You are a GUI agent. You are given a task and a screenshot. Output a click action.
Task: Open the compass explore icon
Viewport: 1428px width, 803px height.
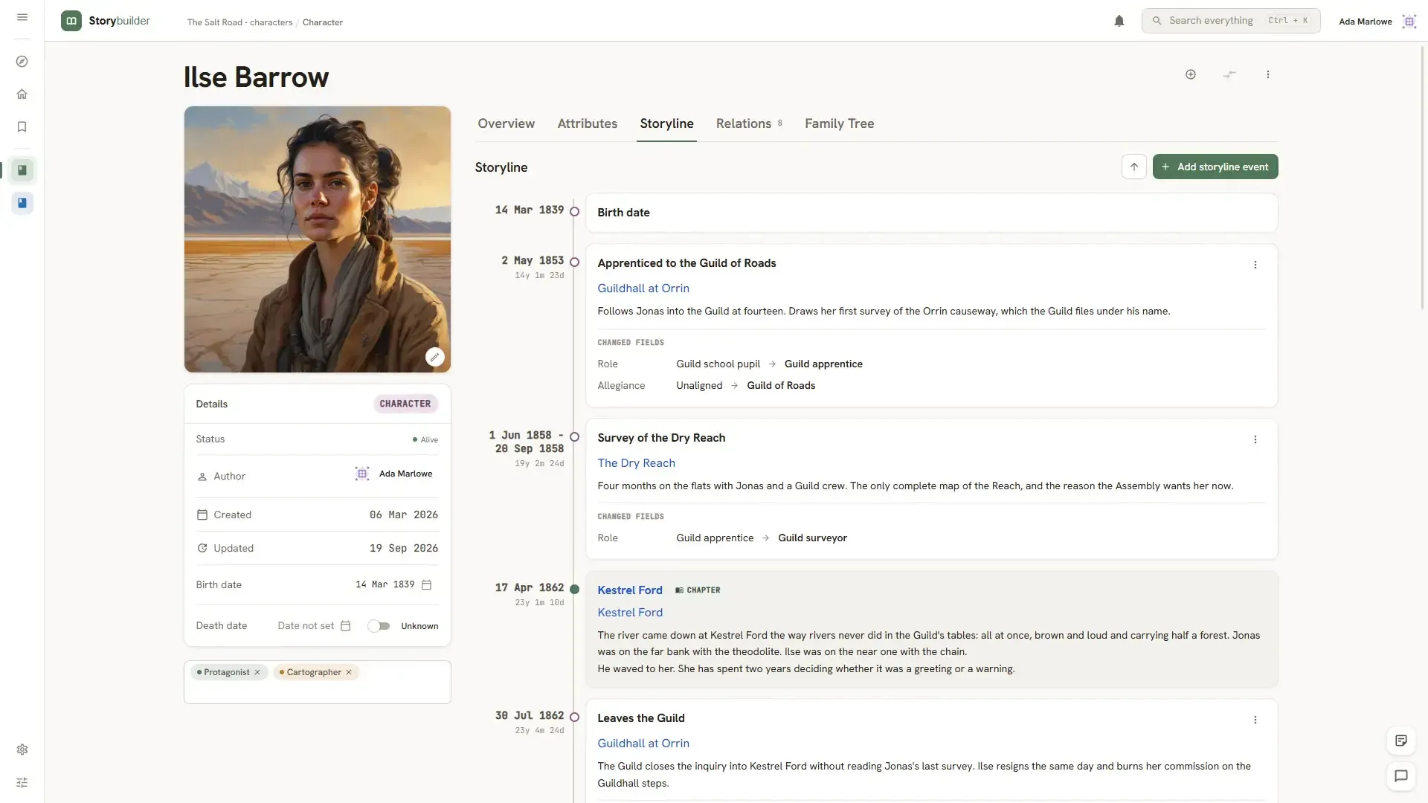[x=22, y=62]
